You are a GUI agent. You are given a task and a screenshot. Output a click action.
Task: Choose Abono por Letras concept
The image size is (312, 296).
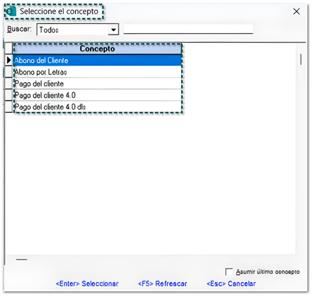pyautogui.click(x=98, y=72)
